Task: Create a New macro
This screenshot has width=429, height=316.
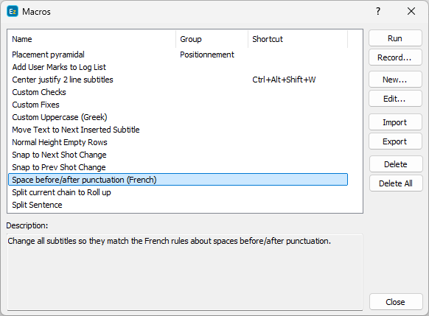Action: [x=395, y=80]
